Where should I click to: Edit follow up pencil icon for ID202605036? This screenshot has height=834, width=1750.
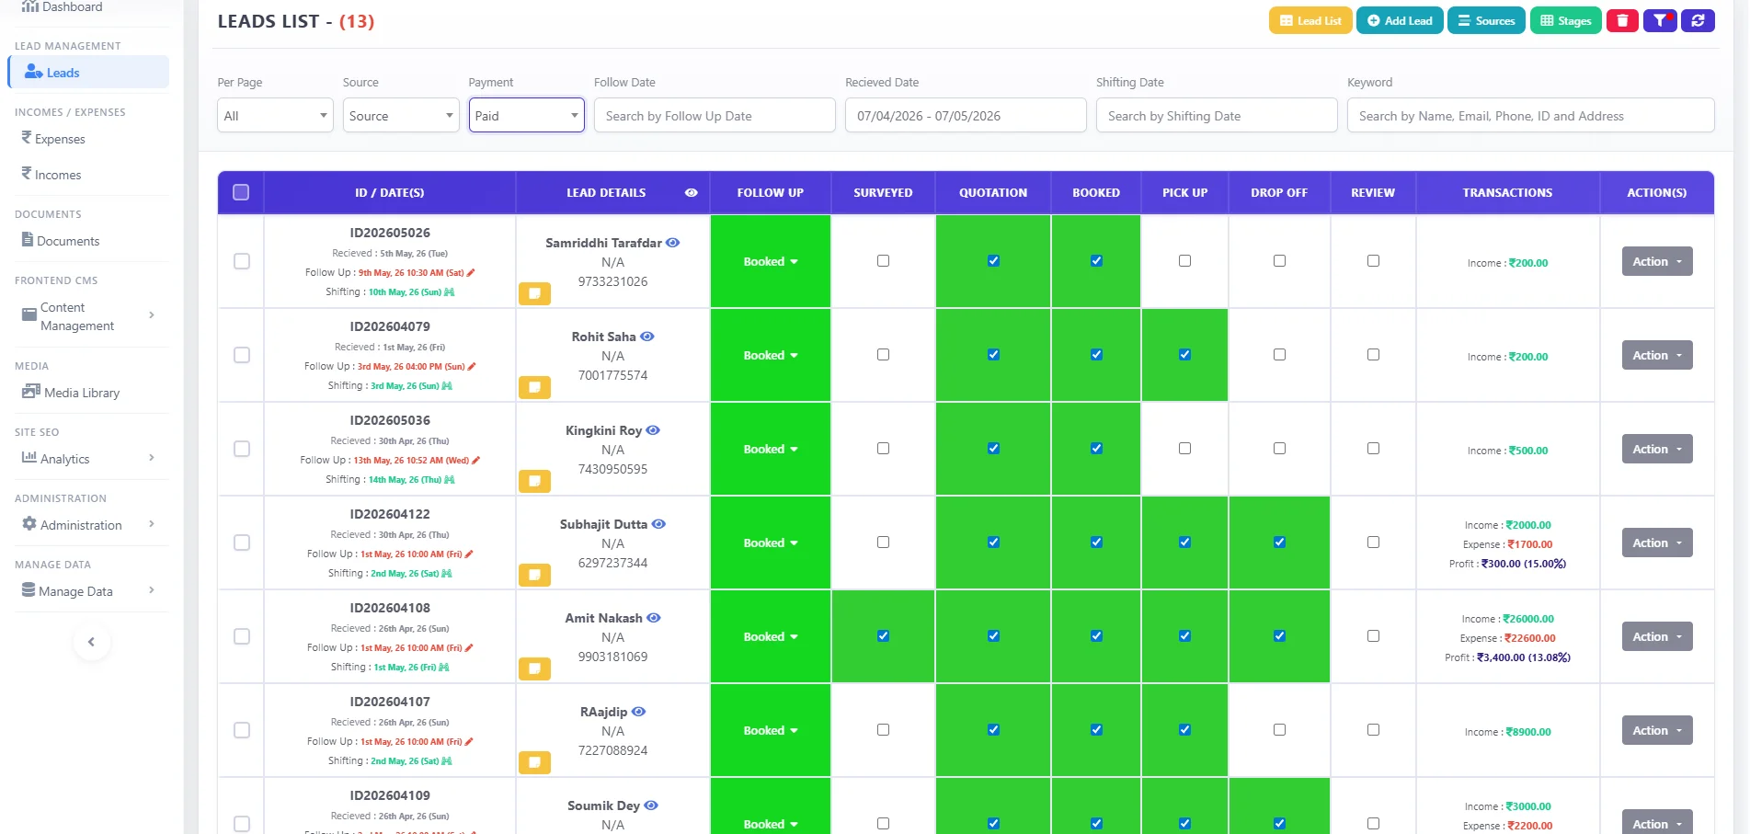point(475,461)
